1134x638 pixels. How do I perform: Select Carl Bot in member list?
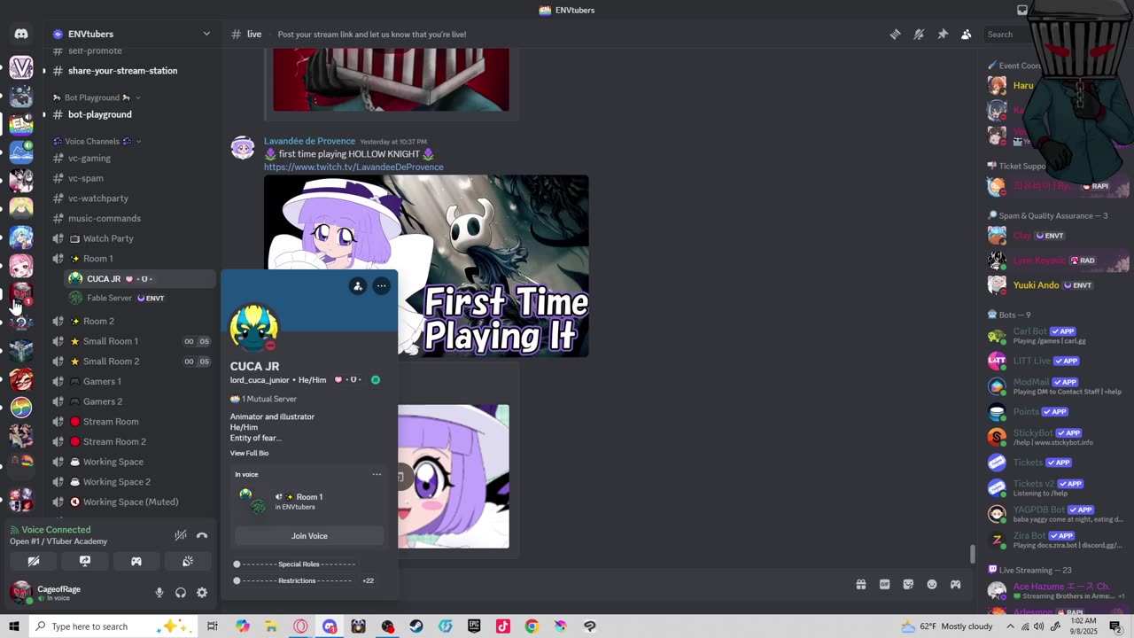(1058, 336)
